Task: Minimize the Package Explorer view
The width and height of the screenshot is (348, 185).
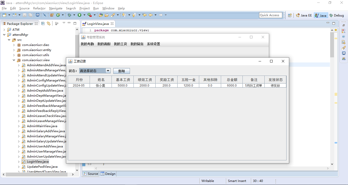Action: click(x=69, y=23)
